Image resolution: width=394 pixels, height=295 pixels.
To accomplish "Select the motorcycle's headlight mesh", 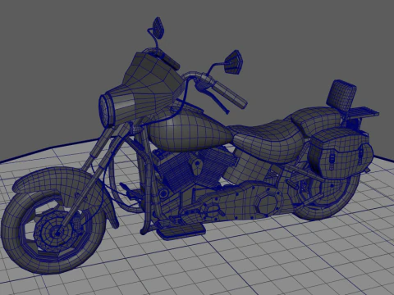I will [x=106, y=111].
